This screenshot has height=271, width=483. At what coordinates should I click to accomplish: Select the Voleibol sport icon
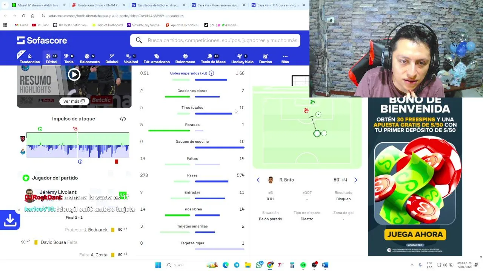[x=131, y=58]
